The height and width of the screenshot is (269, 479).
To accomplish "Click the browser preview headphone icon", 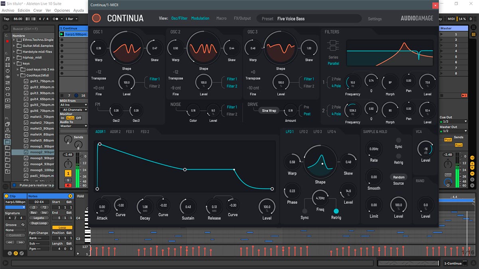I will [14, 185].
